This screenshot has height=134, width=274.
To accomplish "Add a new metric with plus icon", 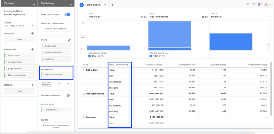I will 32,85.
